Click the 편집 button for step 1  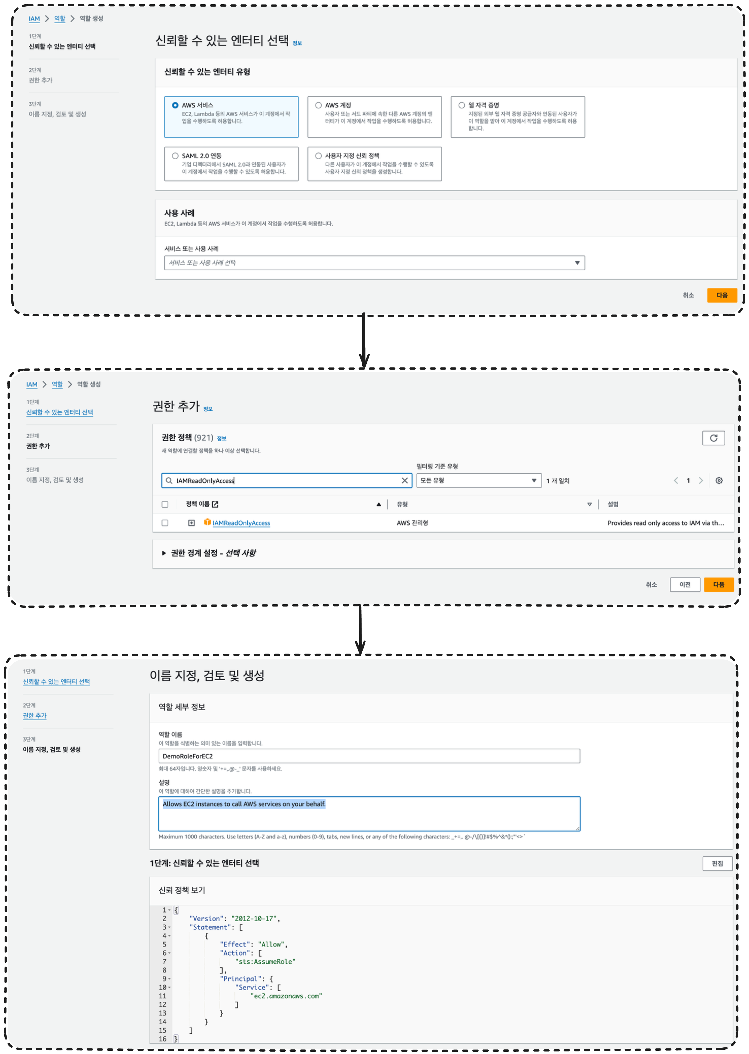point(717,863)
